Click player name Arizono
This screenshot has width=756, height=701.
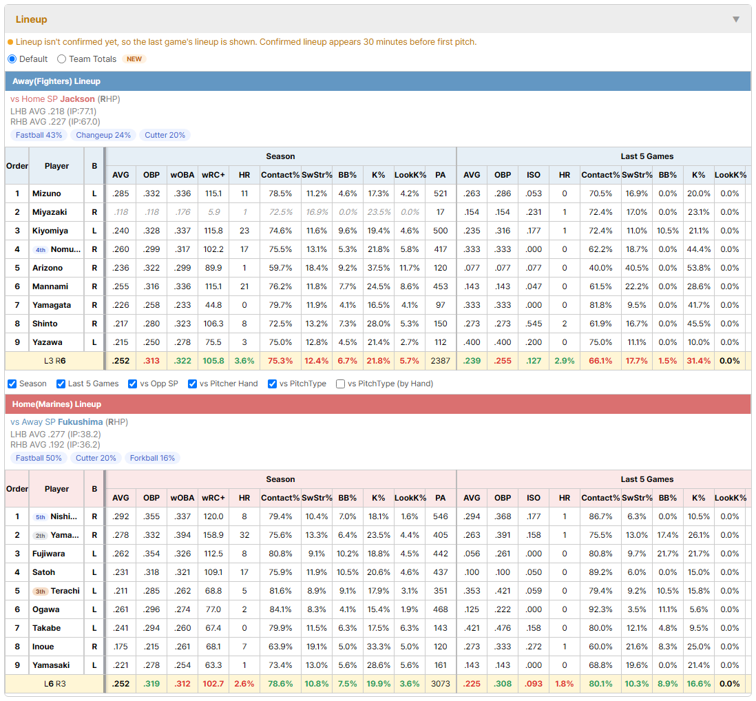48,268
